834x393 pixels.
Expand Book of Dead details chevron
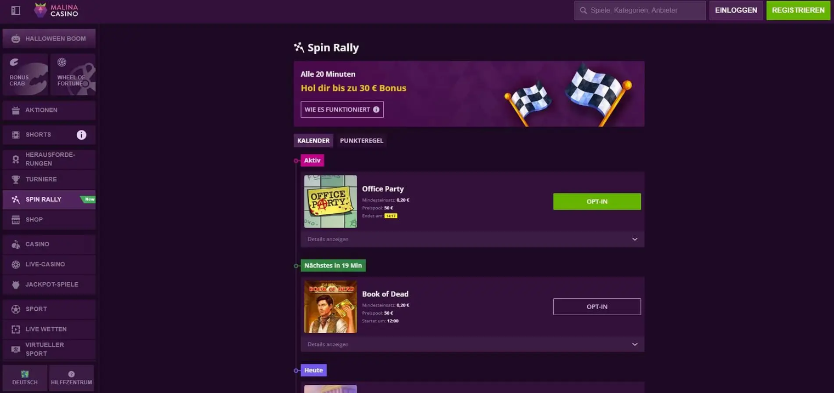634,345
